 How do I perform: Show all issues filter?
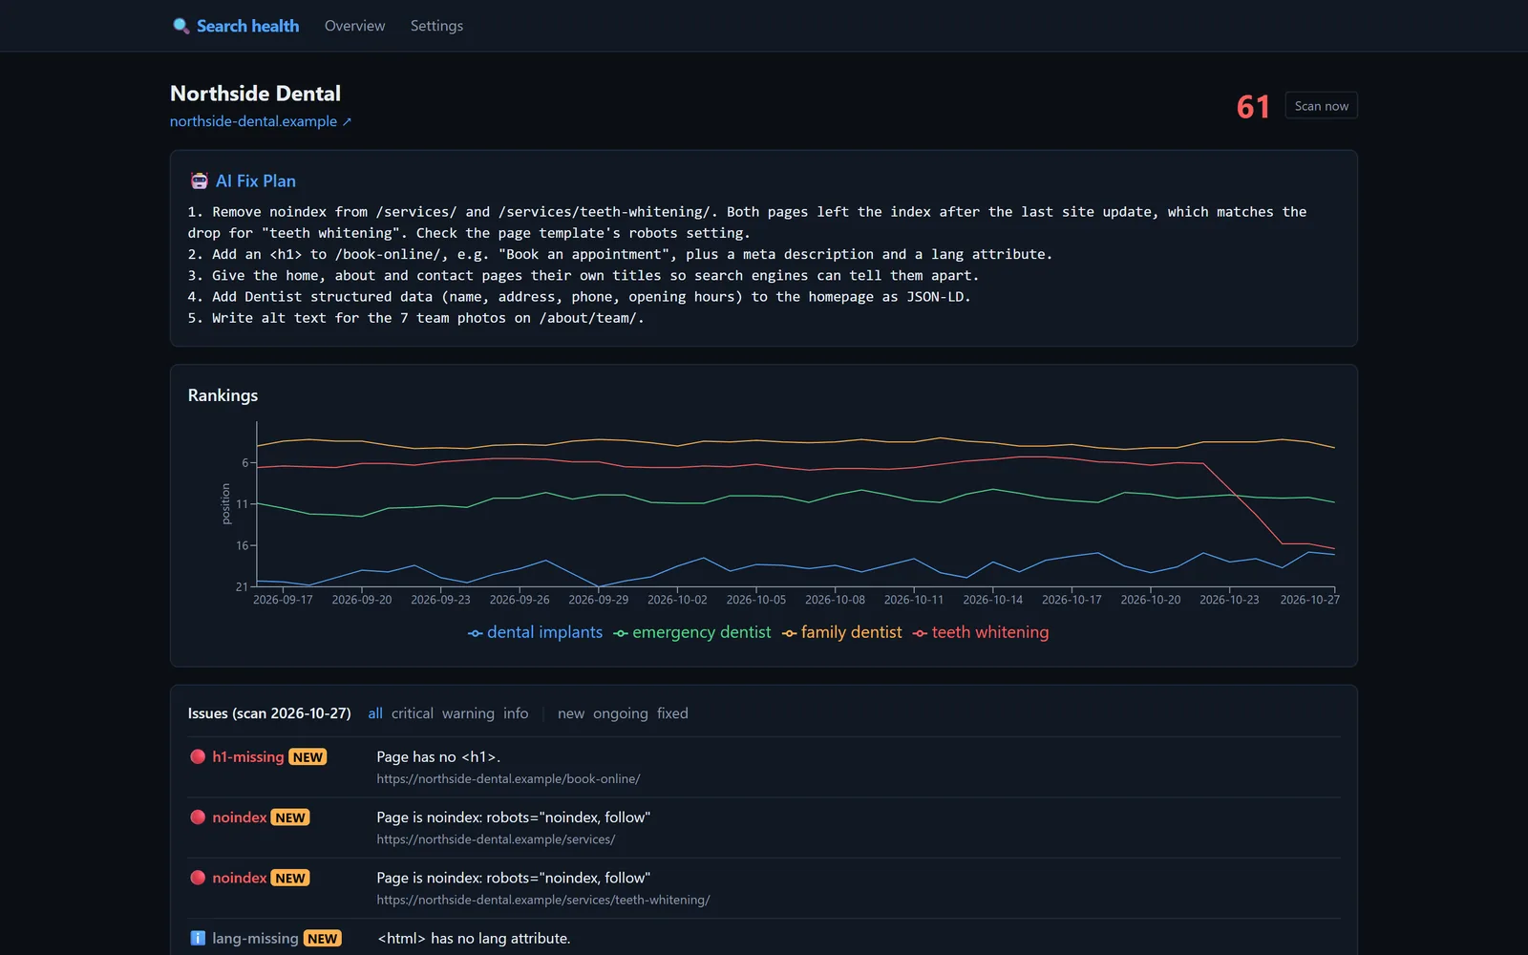point(375,713)
